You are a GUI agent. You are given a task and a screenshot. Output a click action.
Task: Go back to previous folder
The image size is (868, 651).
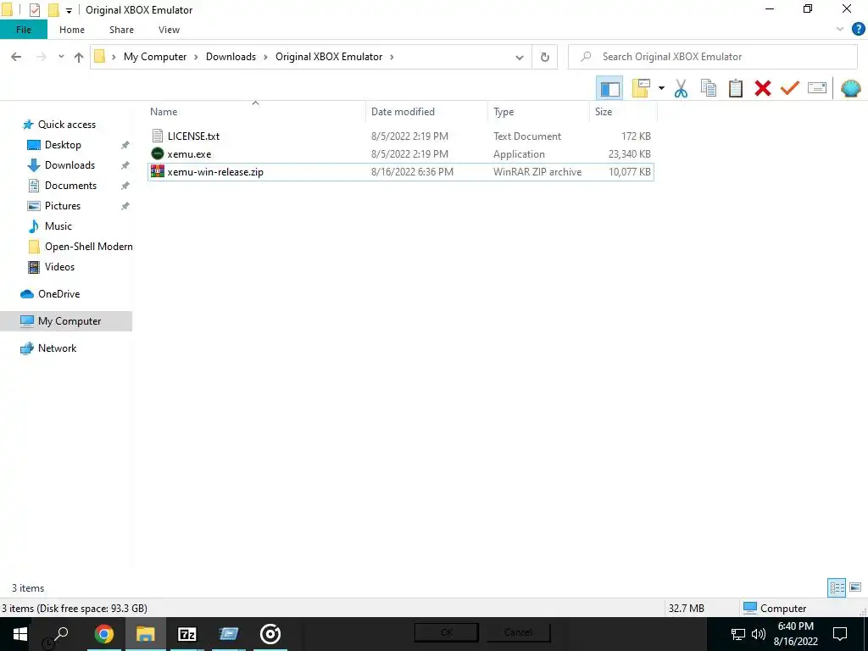pyautogui.click(x=16, y=57)
